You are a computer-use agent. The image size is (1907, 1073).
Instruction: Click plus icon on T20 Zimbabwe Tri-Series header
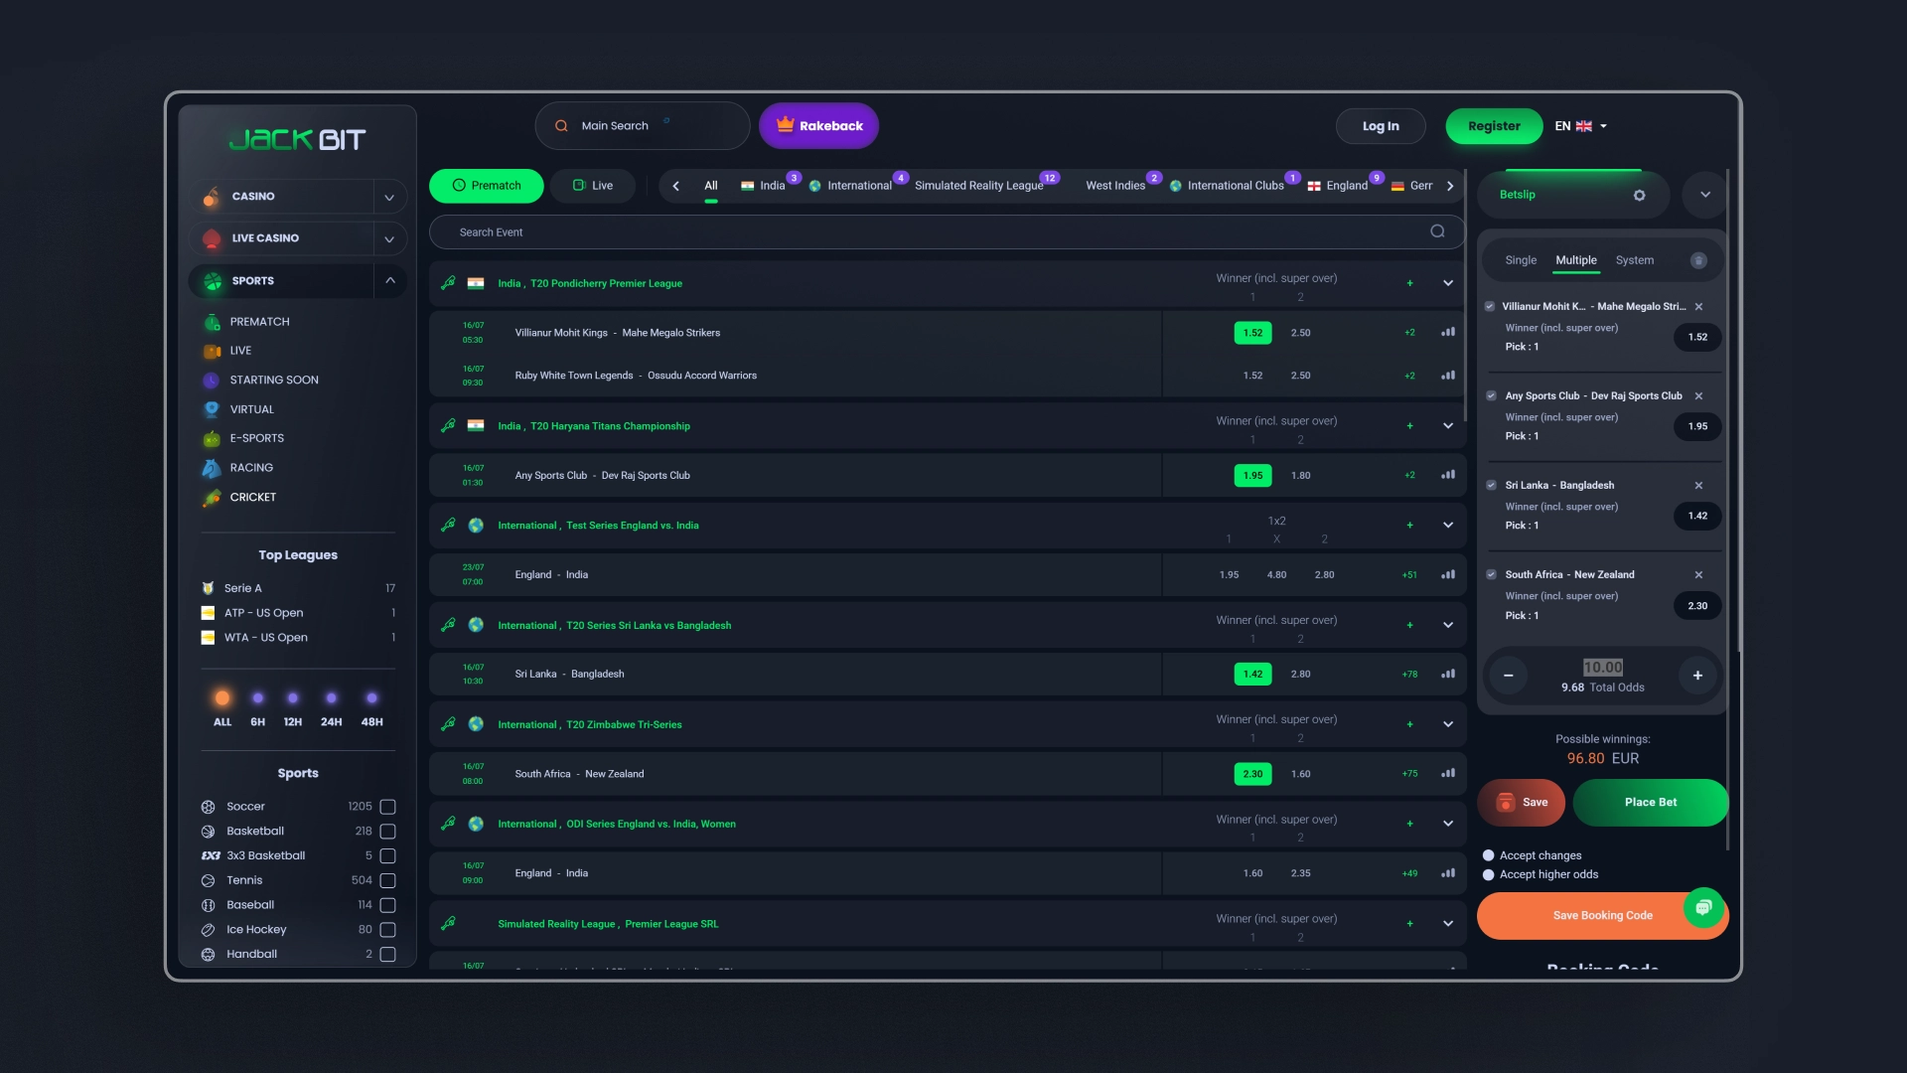click(x=1409, y=724)
